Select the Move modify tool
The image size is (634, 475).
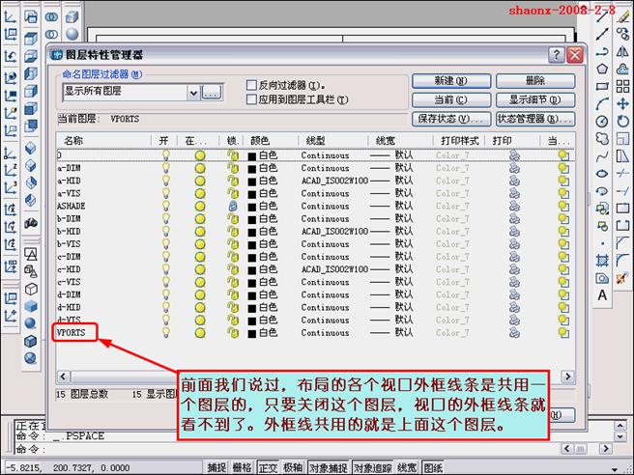(622, 103)
